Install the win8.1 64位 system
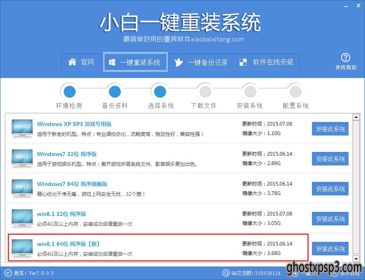The height and width of the screenshot is (280, 365). tap(330, 249)
